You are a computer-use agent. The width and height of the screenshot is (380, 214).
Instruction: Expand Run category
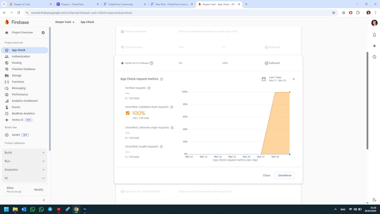pyautogui.click(x=24, y=161)
